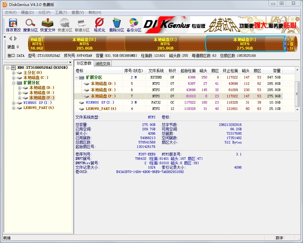Click the 主分区(0) drive icon in tree

click(19, 73)
